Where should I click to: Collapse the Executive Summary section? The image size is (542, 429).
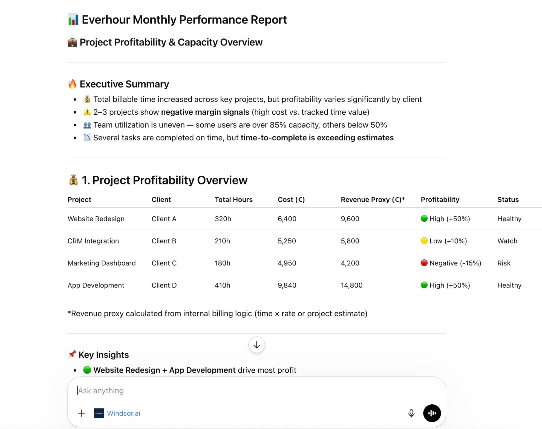pos(124,84)
